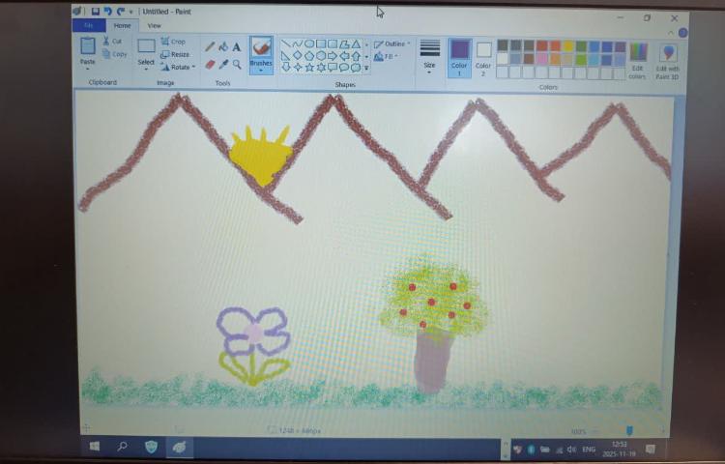The image size is (725, 464).
Task: Click the Edit colors button
Action: click(x=638, y=60)
